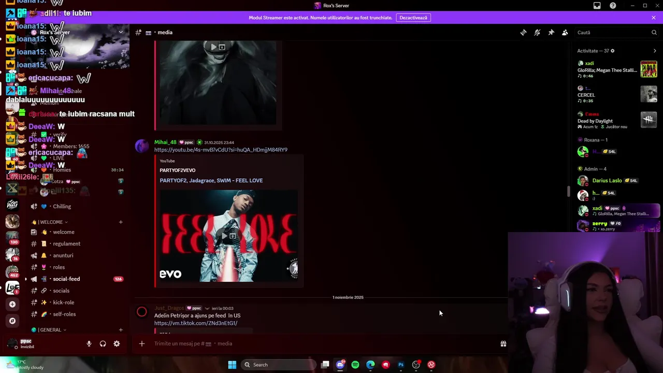Open the Windows Start menu
The height and width of the screenshot is (373, 663).
(x=232, y=365)
